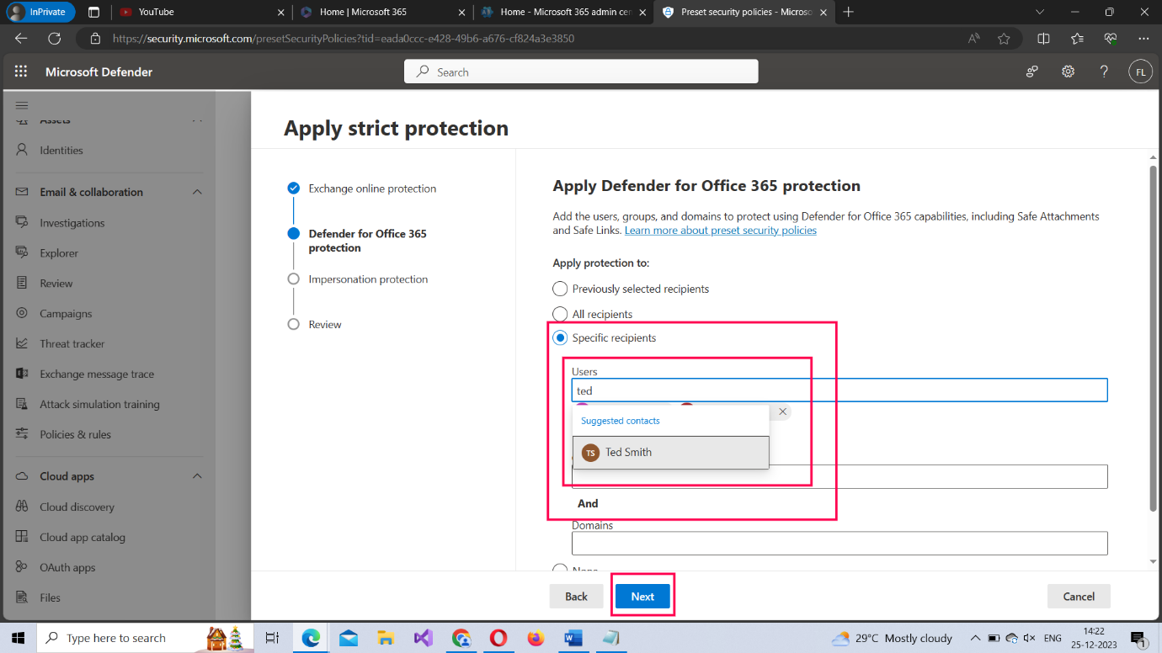Screen dimensions: 1162x653
Task: Select All recipients radio button
Action: click(560, 314)
